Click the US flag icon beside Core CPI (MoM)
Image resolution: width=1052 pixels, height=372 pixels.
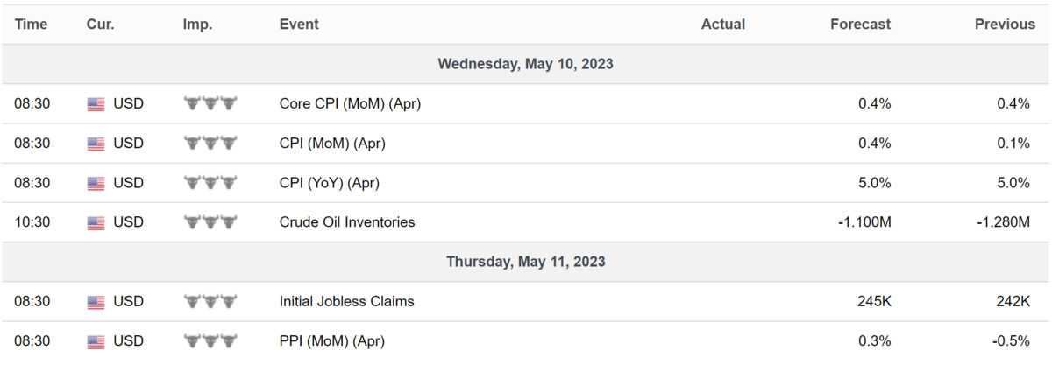(96, 104)
